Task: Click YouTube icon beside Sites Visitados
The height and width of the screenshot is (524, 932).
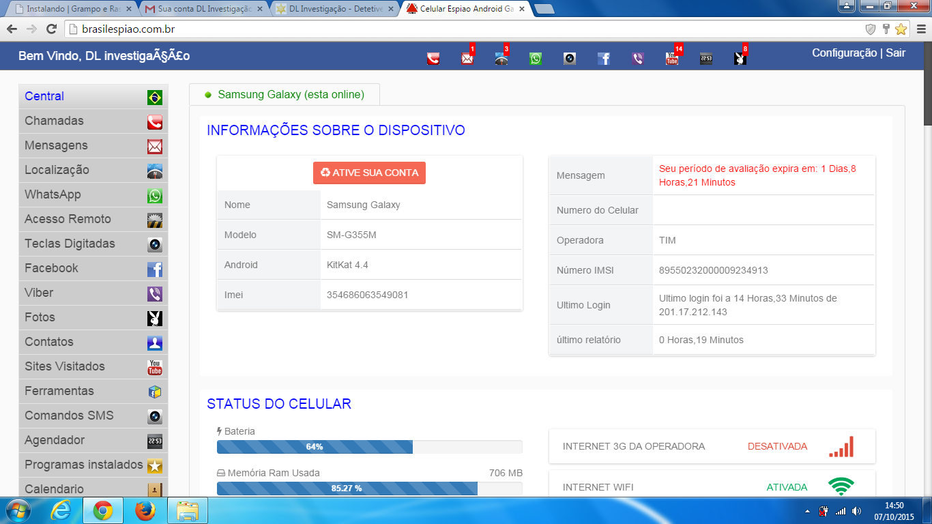Action: (155, 368)
